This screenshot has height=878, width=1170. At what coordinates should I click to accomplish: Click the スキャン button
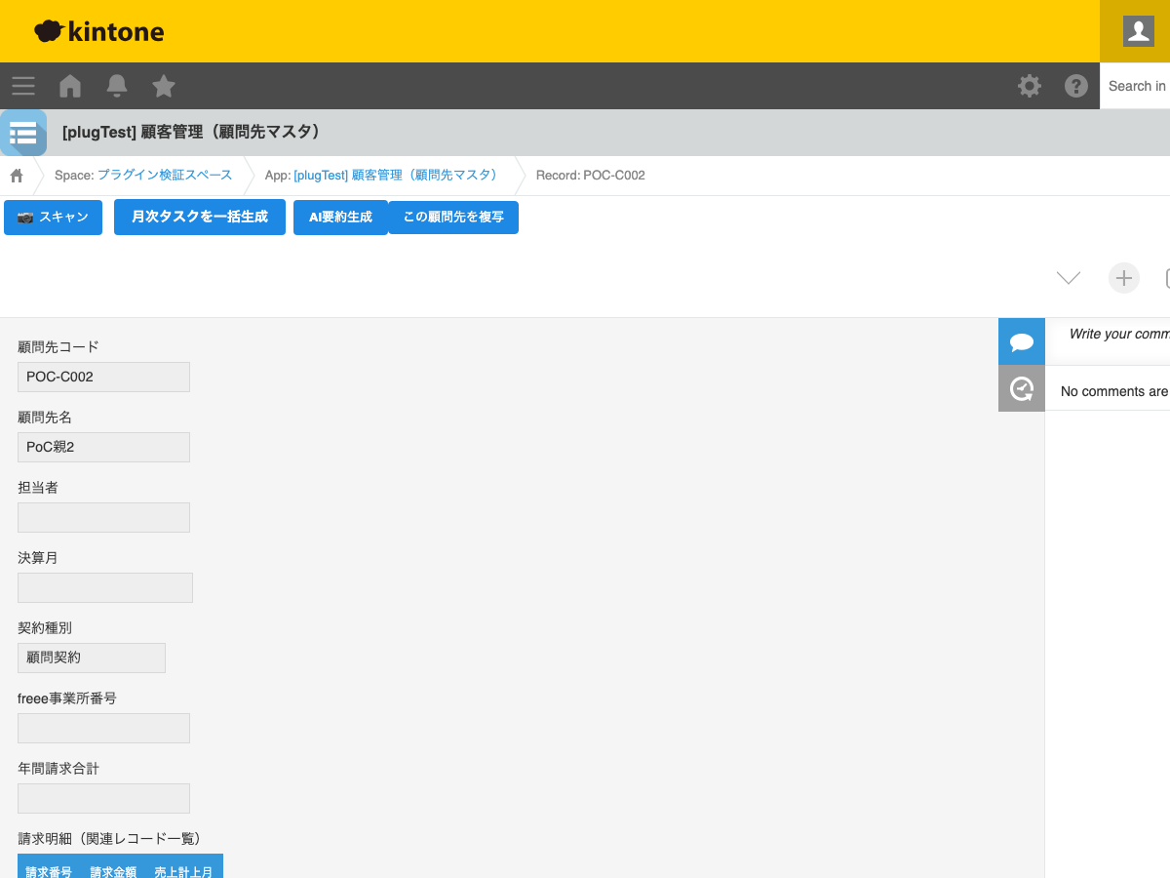[53, 217]
